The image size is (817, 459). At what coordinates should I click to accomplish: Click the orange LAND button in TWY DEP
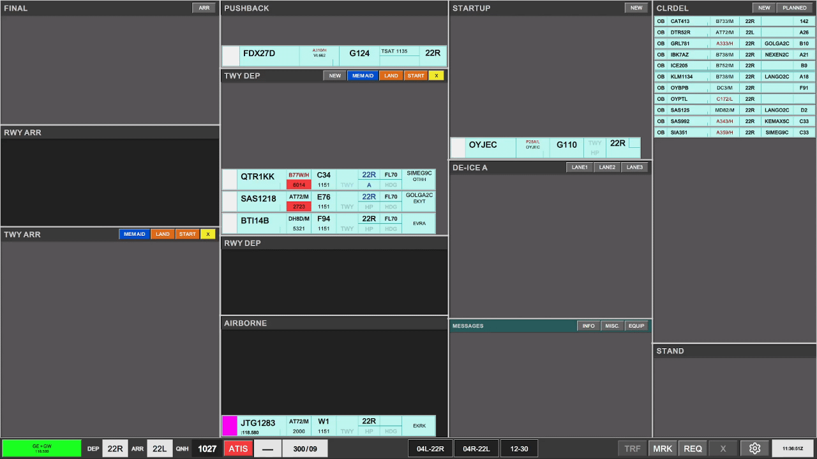click(x=391, y=76)
